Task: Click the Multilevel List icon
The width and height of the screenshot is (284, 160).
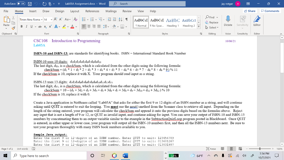Action: [100, 19]
